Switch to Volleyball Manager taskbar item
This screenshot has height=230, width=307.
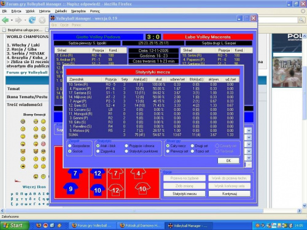click(x=188, y=226)
